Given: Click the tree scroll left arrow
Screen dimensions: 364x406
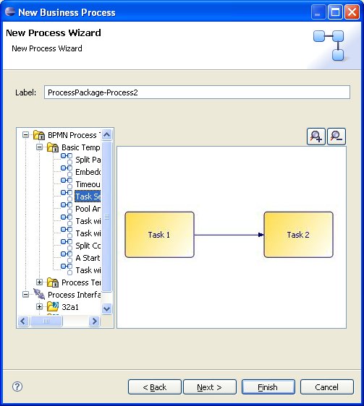Looking at the screenshot, I should tap(23, 321).
